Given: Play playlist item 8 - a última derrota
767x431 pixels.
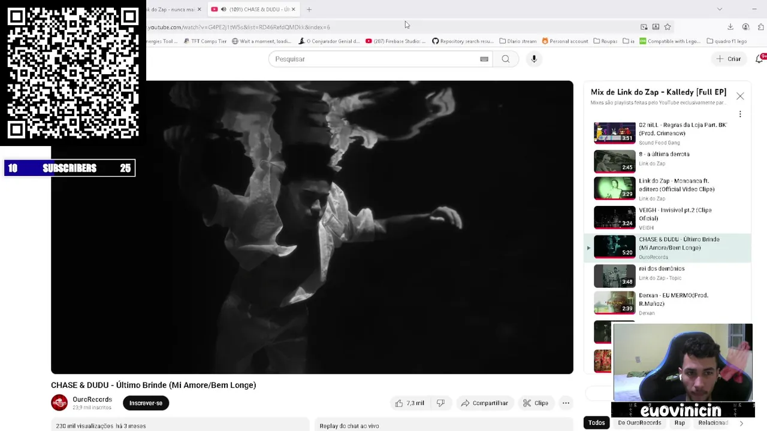Looking at the screenshot, I should (667, 160).
